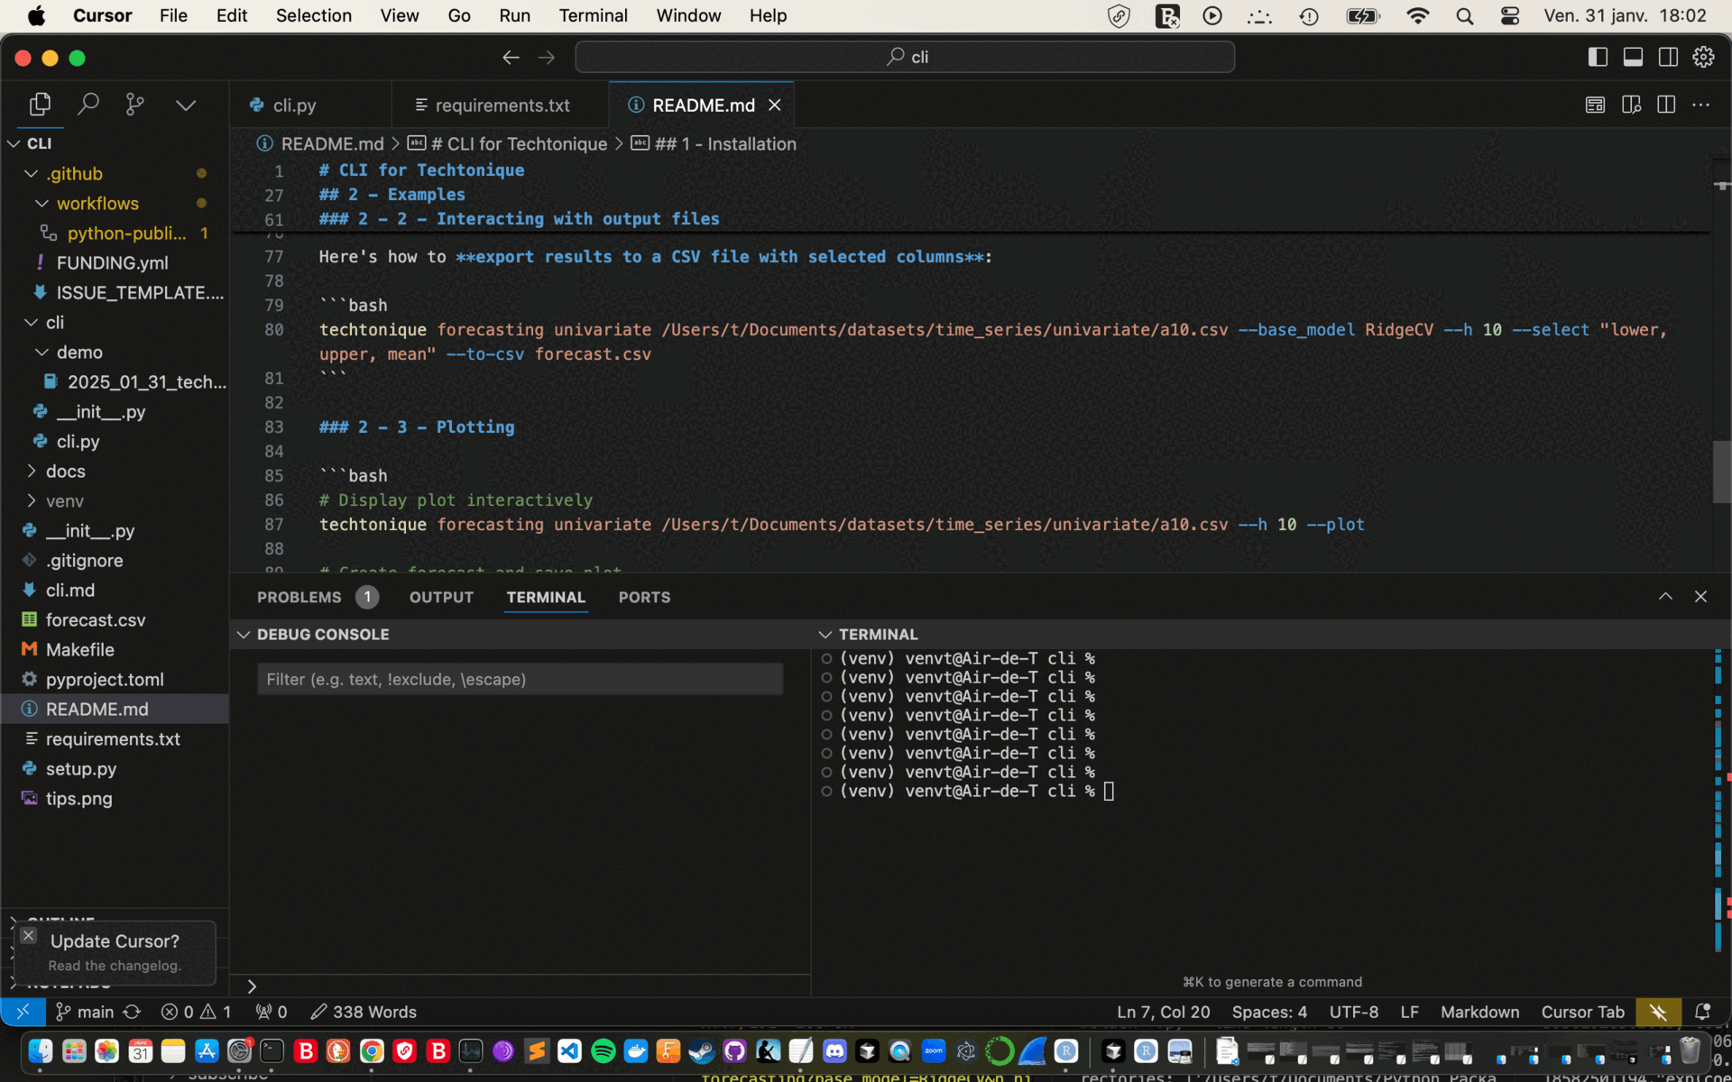Open FUNDING.yml file
Viewport: 1732px width, 1082px height.
(113, 262)
